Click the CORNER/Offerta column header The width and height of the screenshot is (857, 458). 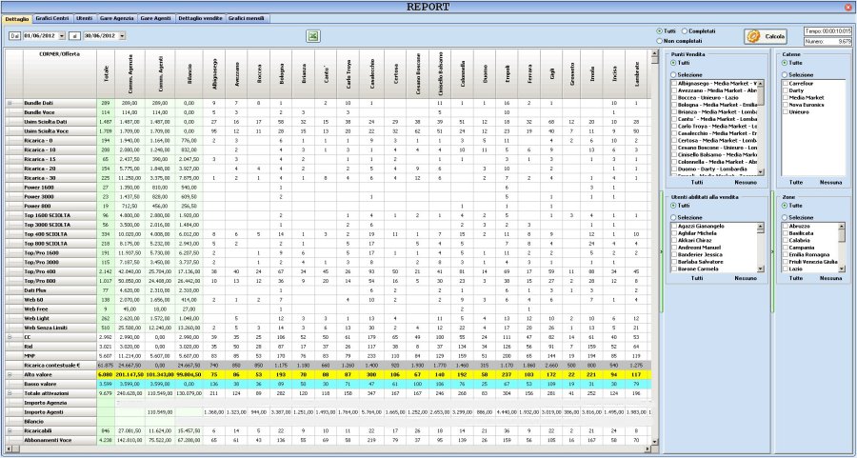click(51, 54)
